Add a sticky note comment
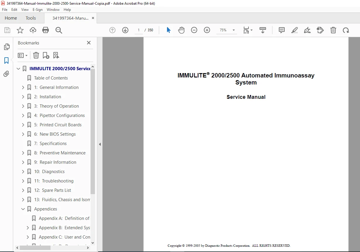Screen dimensions: 360x252 click(282, 30)
